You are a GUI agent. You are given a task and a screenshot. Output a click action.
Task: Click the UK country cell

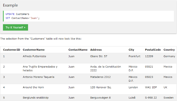pos(165,87)
